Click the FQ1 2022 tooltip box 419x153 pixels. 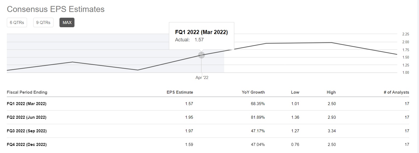point(201,36)
